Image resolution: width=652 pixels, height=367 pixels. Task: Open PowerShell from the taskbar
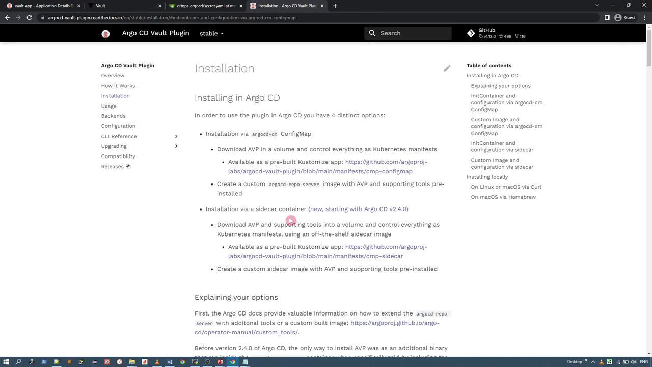coord(44,362)
